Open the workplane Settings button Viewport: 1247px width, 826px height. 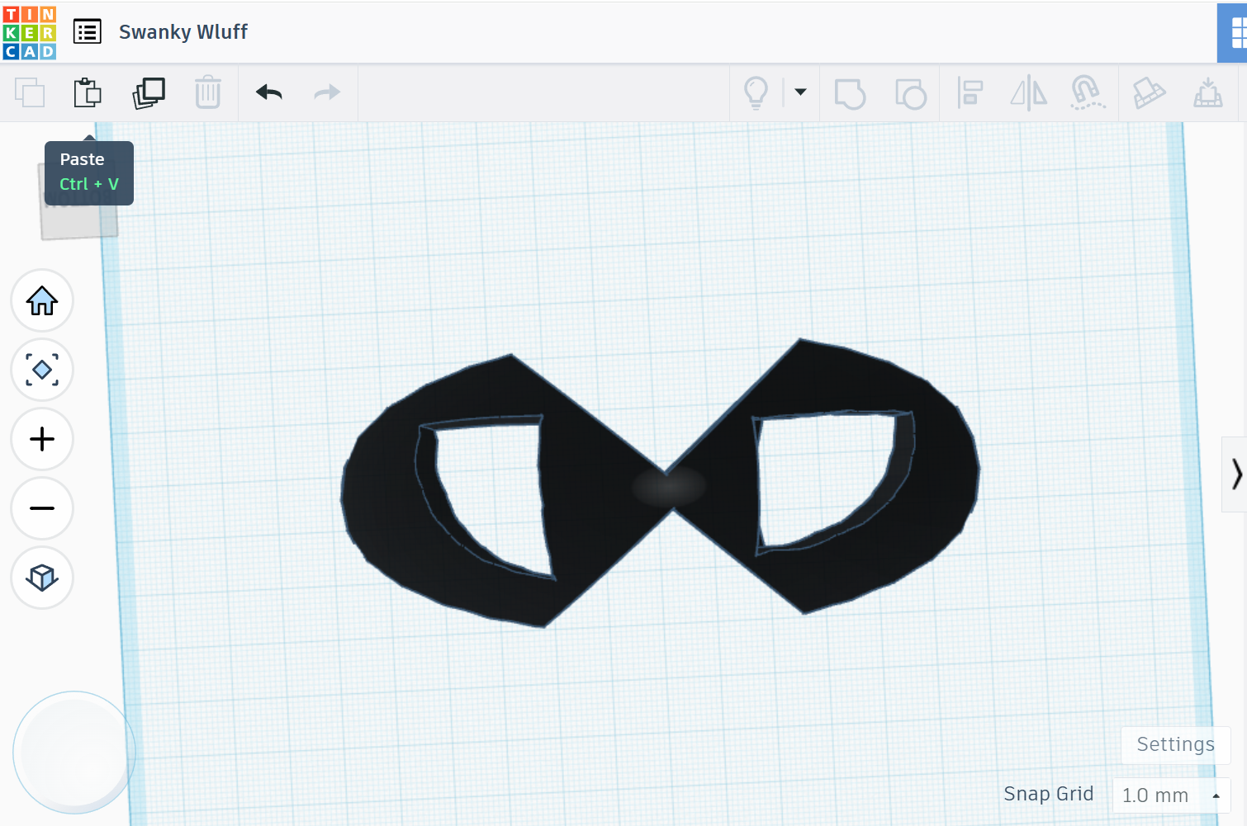click(x=1175, y=745)
